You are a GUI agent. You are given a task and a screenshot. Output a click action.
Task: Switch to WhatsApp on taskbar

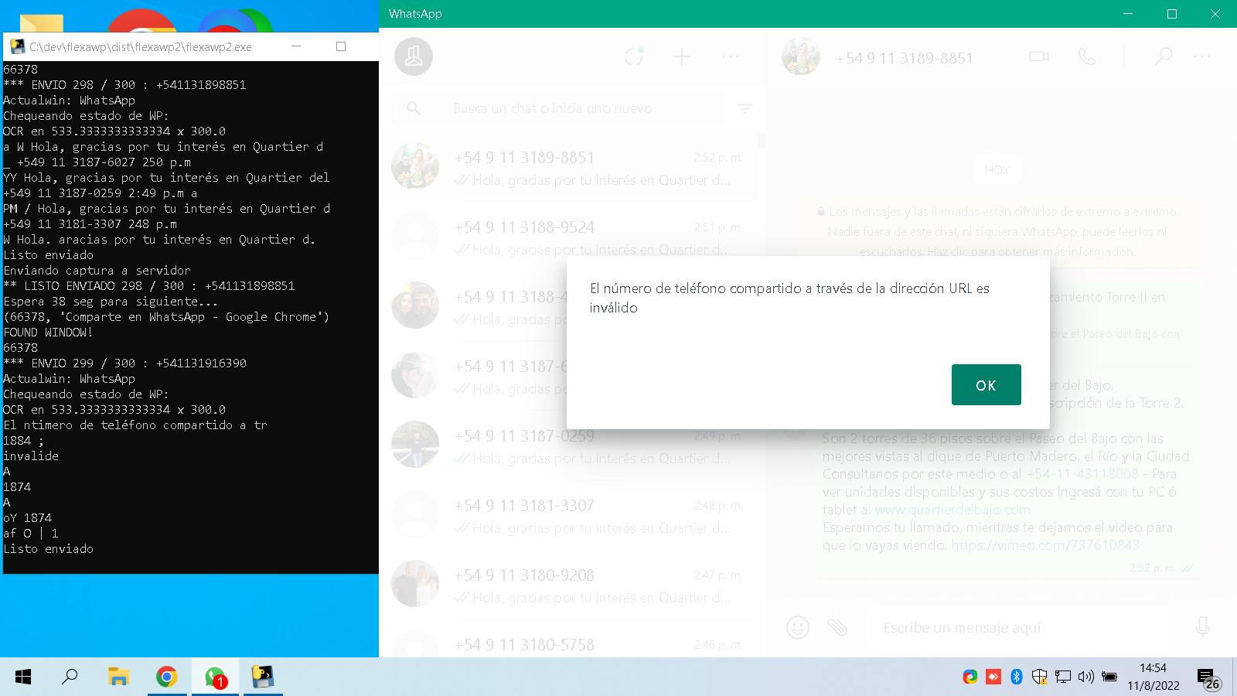(215, 677)
